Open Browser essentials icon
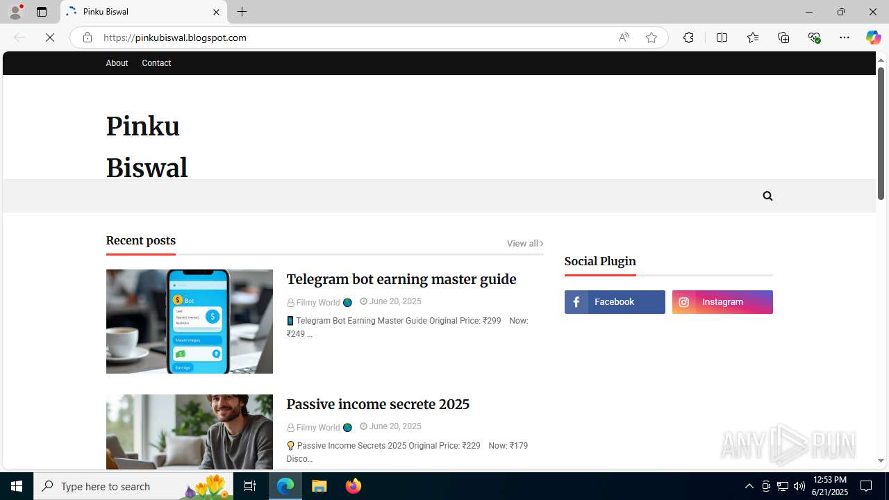 coord(815,37)
